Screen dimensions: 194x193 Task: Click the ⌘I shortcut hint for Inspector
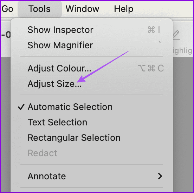click(154, 30)
